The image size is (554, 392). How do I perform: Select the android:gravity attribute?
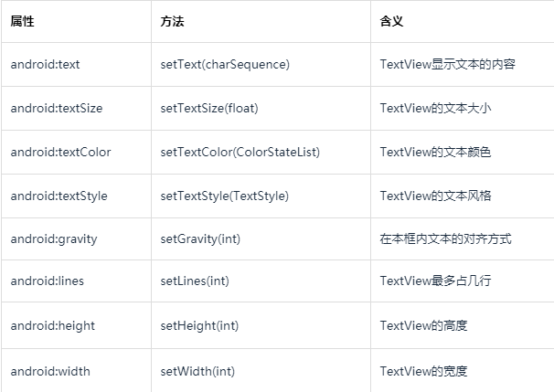(x=54, y=239)
